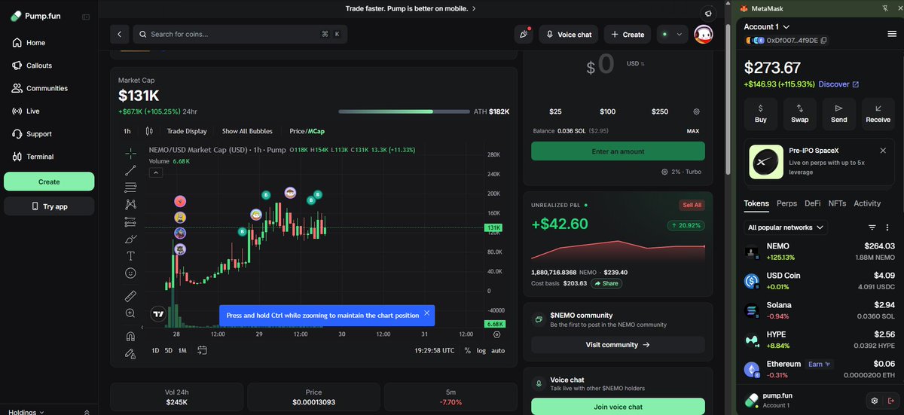Open the go-to-date calendar icon
This screenshot has width=904, height=415.
point(202,350)
